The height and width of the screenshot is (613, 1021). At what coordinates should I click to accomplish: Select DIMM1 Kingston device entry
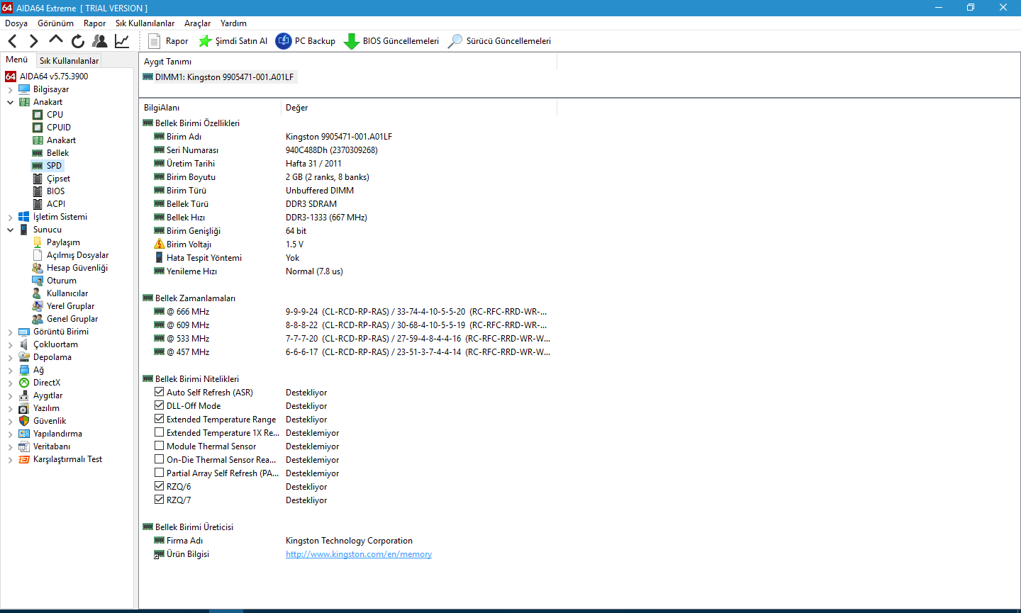219,77
